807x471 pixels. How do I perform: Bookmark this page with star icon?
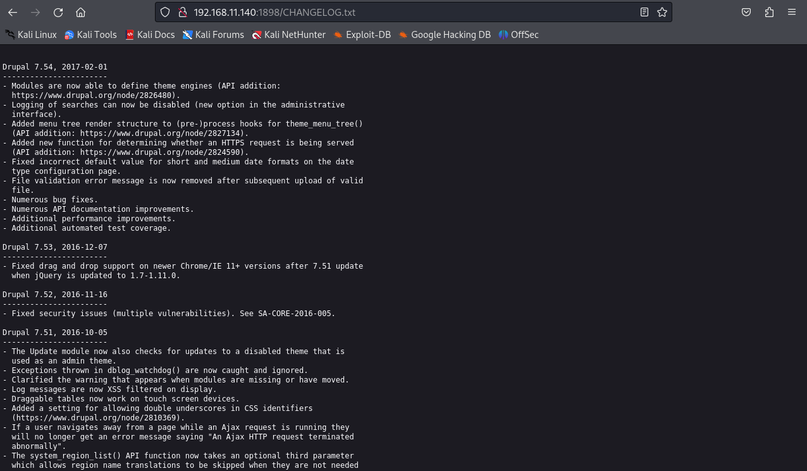click(662, 12)
